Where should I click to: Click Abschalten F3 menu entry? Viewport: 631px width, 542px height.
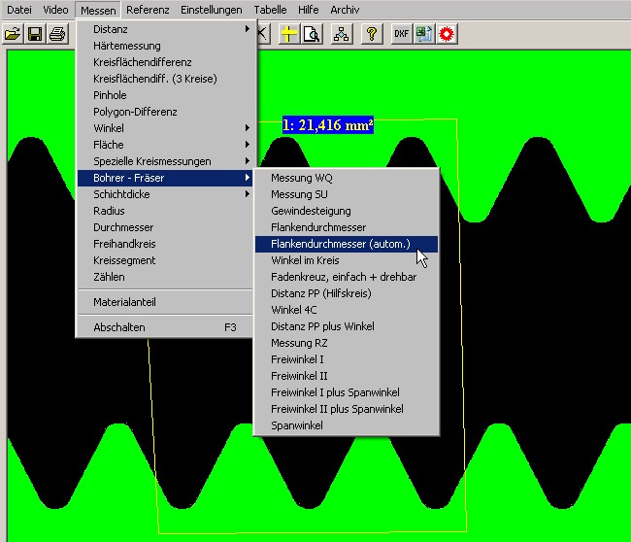pos(165,327)
